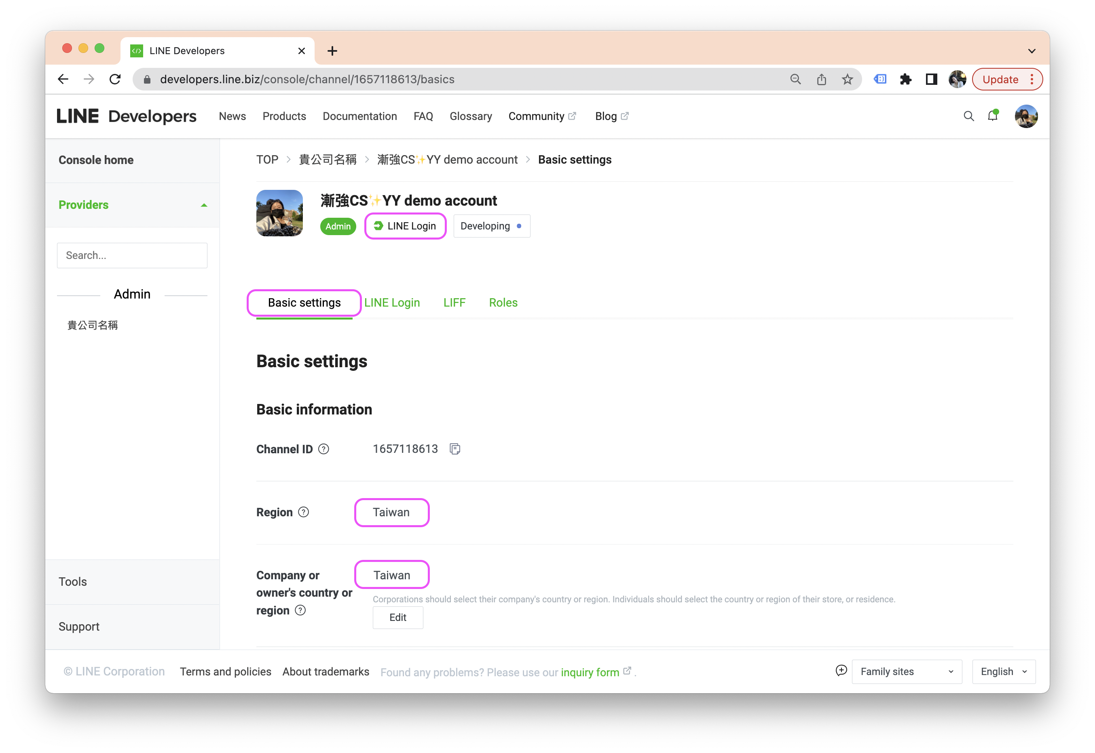Image resolution: width=1095 pixels, height=753 pixels.
Task: Click the Developing status button
Action: pos(492,226)
